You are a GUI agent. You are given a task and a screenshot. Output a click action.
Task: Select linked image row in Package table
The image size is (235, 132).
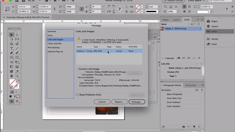(109, 51)
